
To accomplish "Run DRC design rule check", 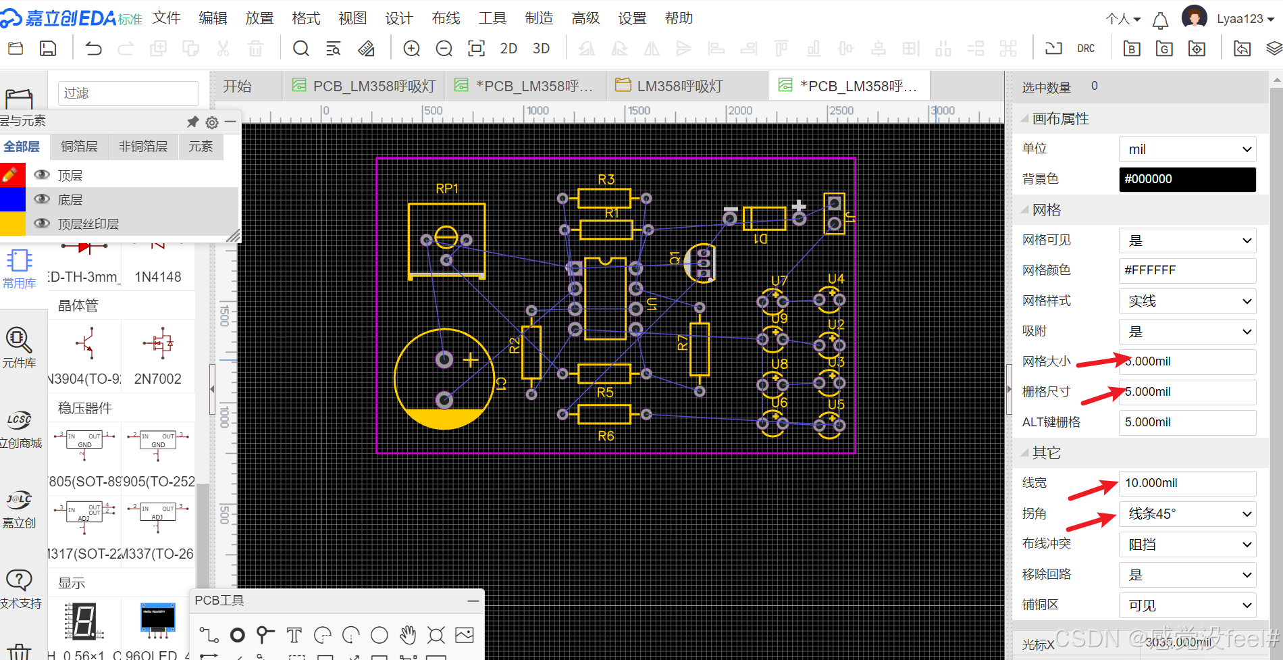I will 1086,48.
